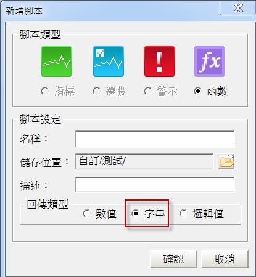Image resolution: width=256 pixels, height=277 pixels.
Task: Click the green 指標 chart icon
Action: 56,62
